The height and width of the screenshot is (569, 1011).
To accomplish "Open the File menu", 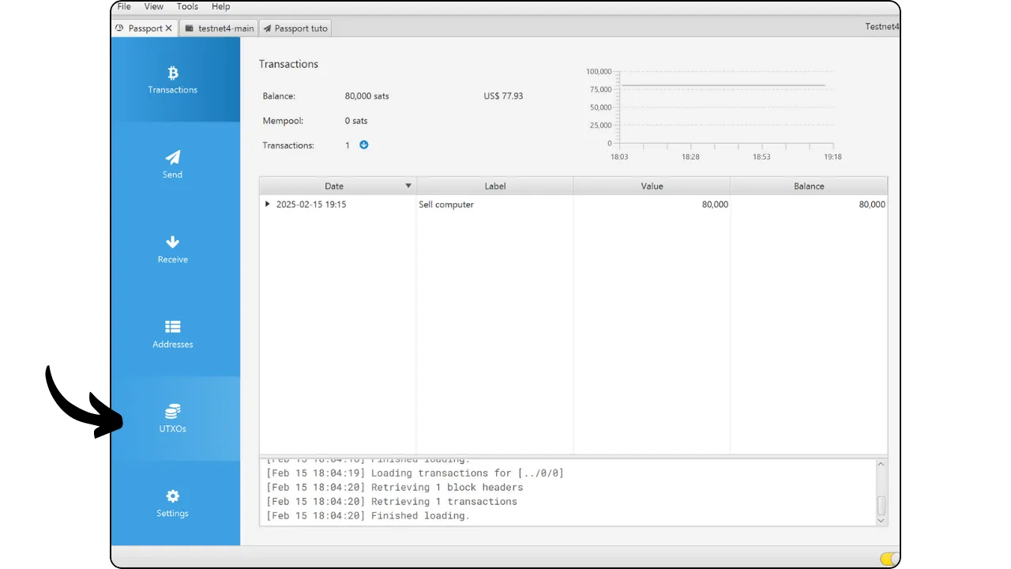I will coord(124,6).
